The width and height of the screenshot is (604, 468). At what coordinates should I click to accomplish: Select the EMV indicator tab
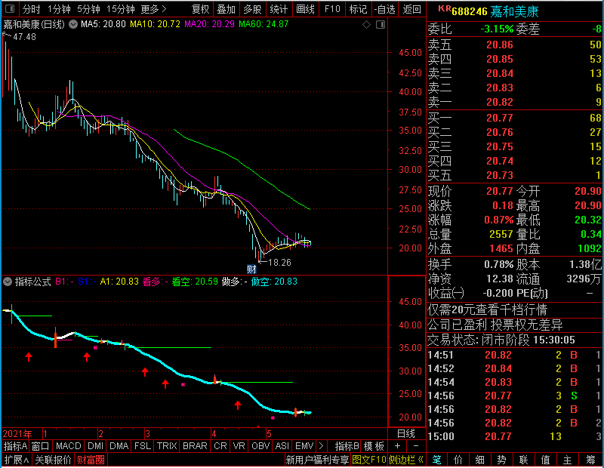coord(304,446)
